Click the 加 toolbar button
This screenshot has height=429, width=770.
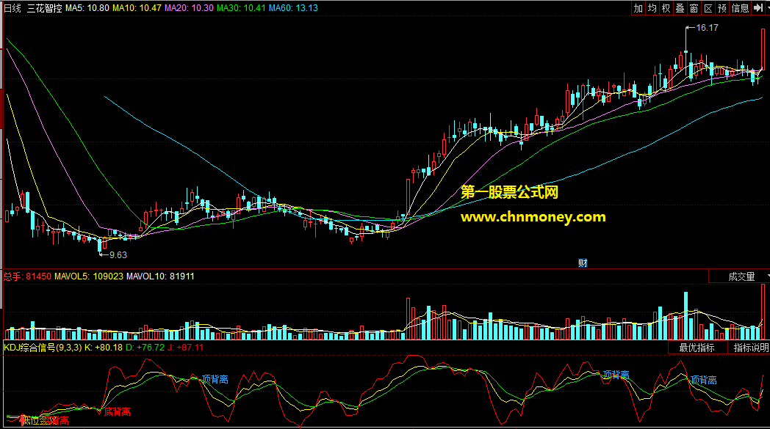638,8
